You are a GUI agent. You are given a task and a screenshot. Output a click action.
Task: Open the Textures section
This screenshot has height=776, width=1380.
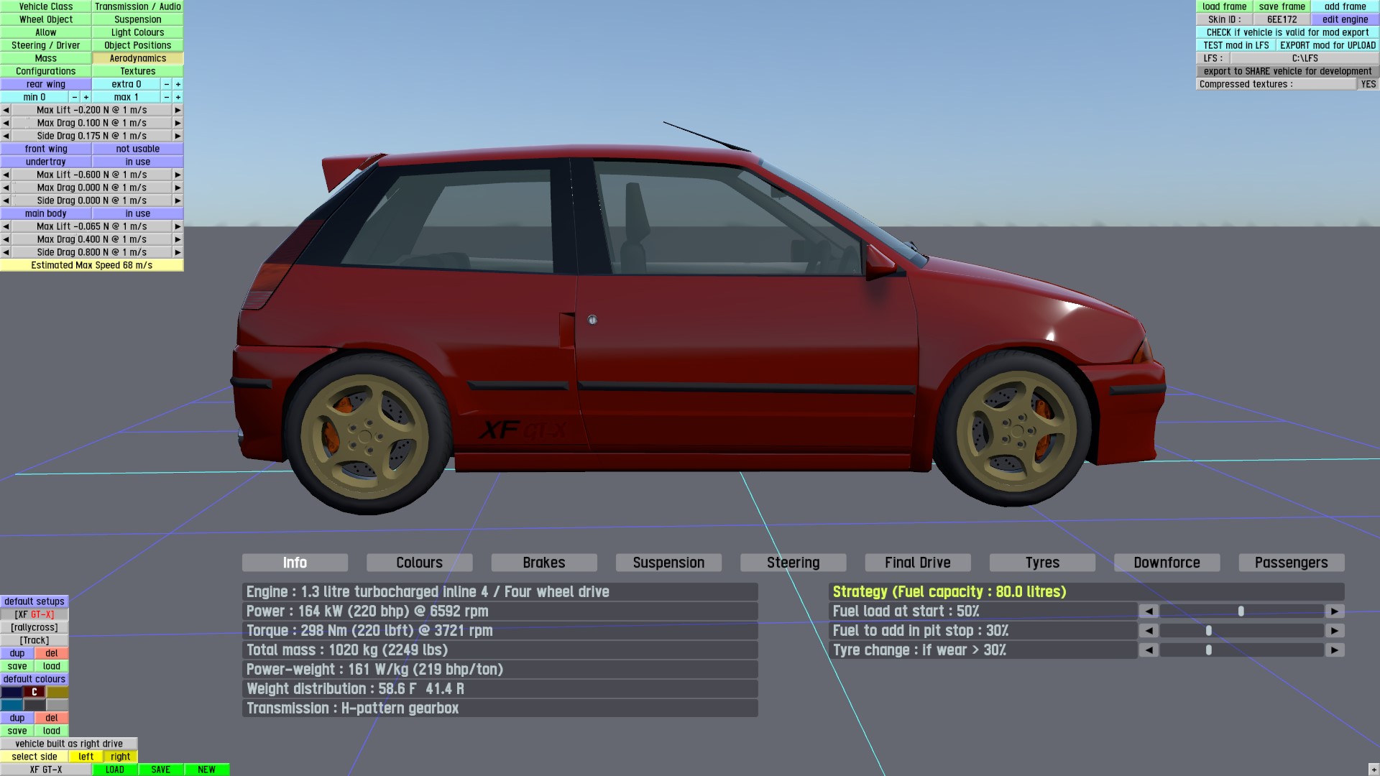[x=137, y=71]
